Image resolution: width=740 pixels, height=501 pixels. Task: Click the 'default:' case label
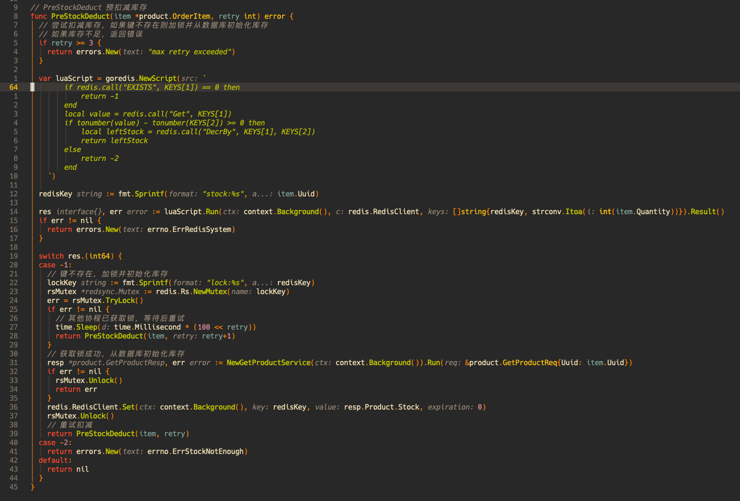(55, 461)
